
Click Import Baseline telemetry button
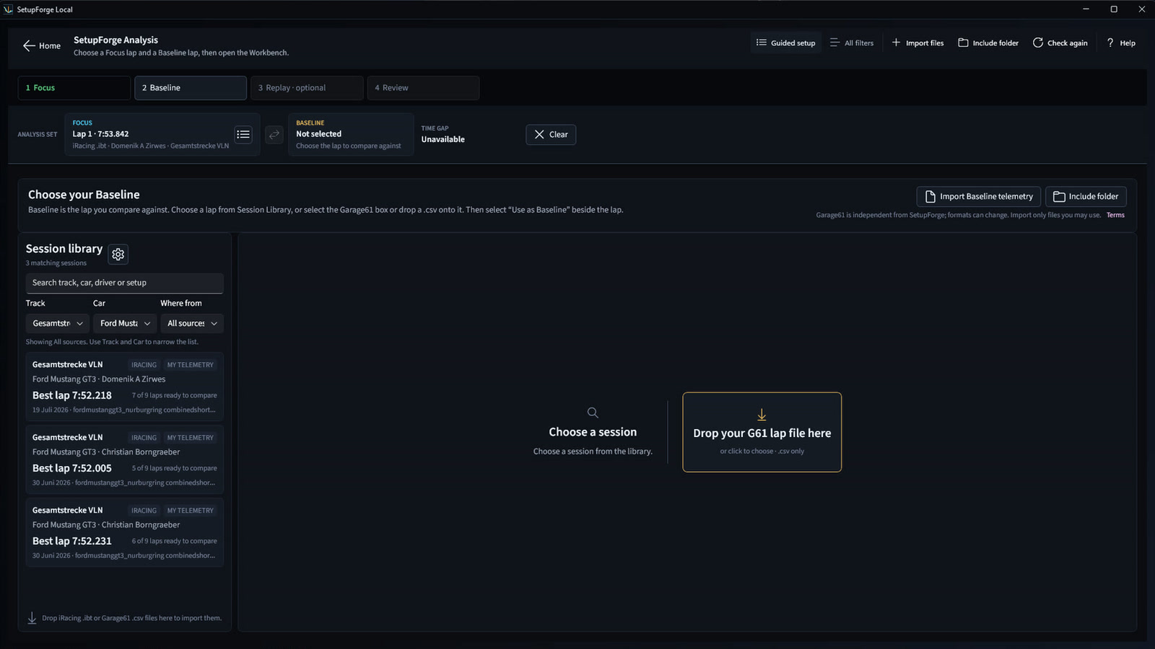pos(978,196)
